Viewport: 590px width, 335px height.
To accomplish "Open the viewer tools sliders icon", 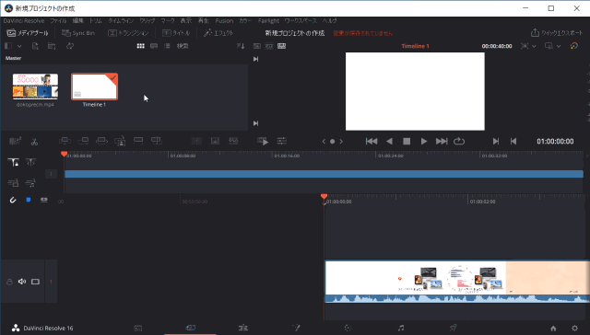I will pos(282,141).
